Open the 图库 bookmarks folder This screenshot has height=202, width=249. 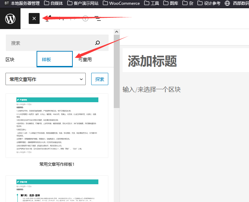pos(171,3)
